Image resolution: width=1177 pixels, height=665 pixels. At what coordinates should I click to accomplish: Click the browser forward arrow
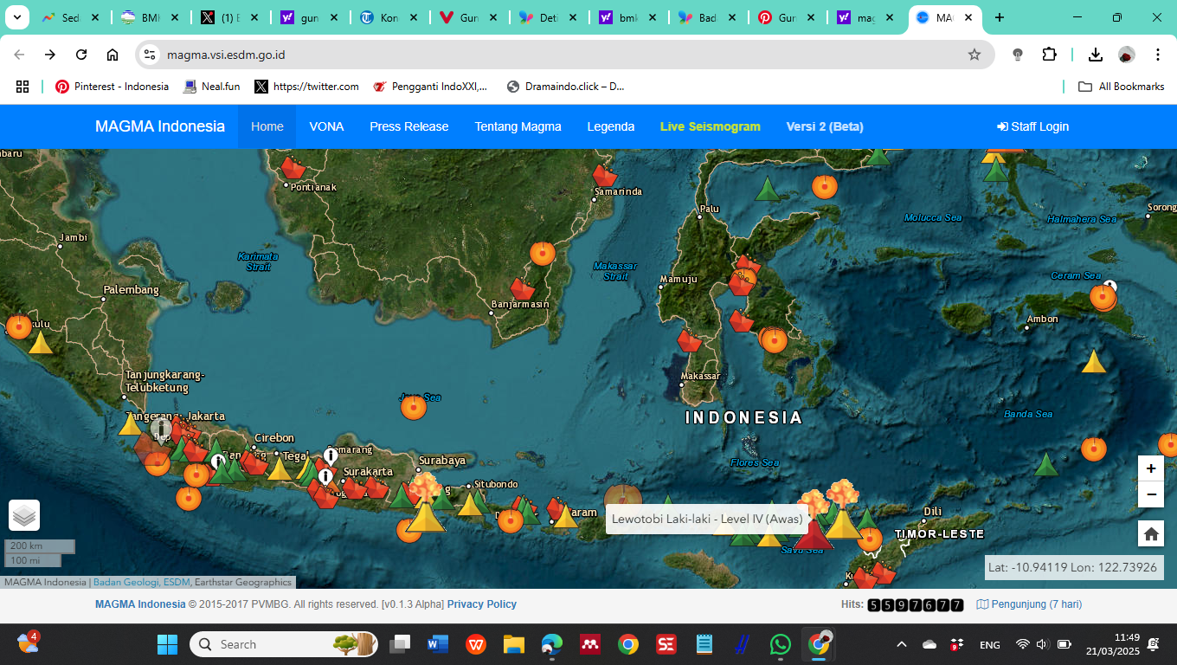[50, 55]
